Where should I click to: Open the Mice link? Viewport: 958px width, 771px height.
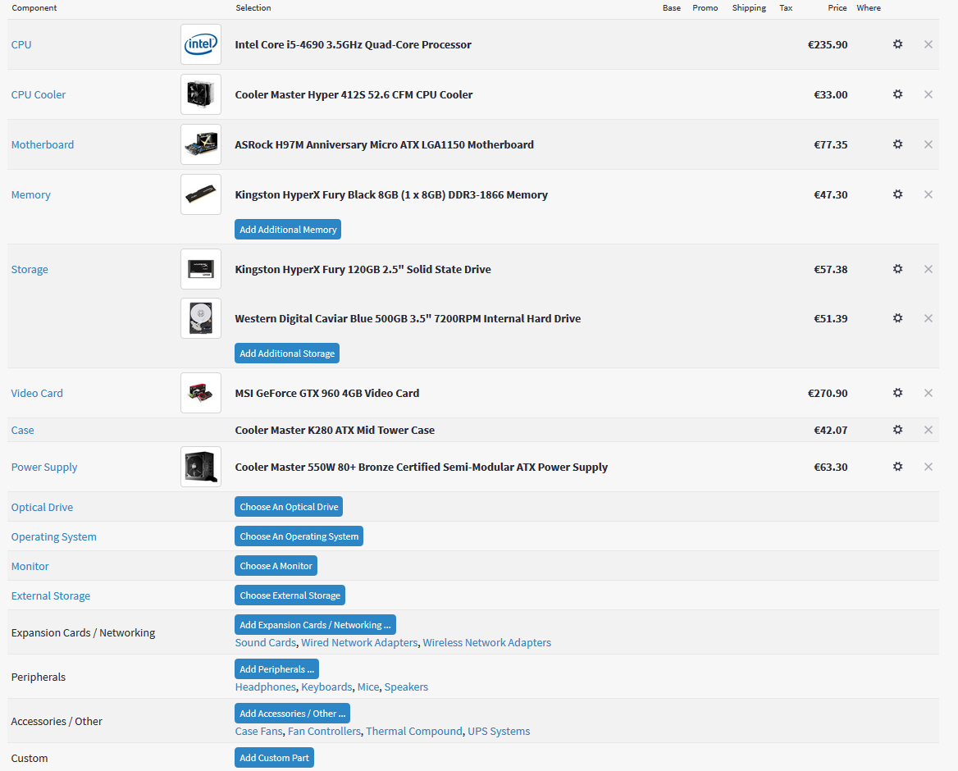[368, 687]
